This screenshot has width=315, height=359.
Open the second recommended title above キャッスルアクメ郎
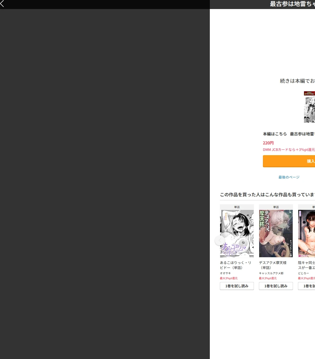273,265
